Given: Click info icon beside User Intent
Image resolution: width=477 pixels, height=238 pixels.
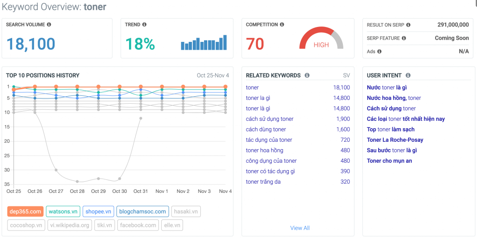Looking at the screenshot, I should click(408, 75).
